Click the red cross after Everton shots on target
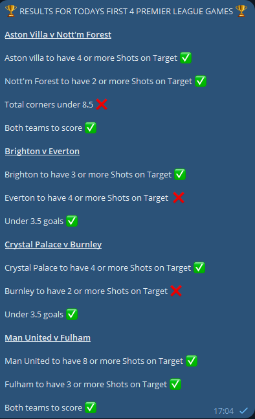255x419 pixels. 179,198
